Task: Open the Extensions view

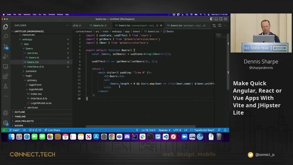Action: (x=5, y=77)
